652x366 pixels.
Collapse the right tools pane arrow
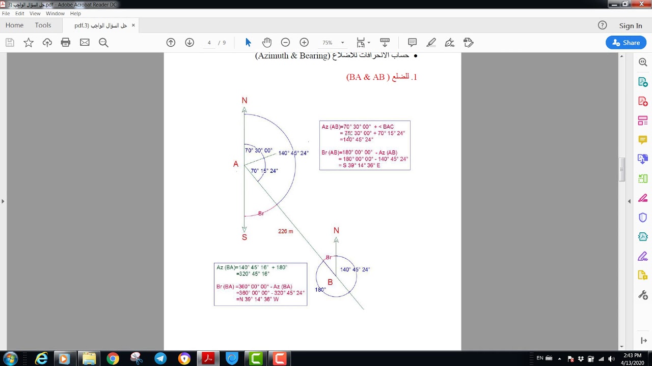coord(629,201)
